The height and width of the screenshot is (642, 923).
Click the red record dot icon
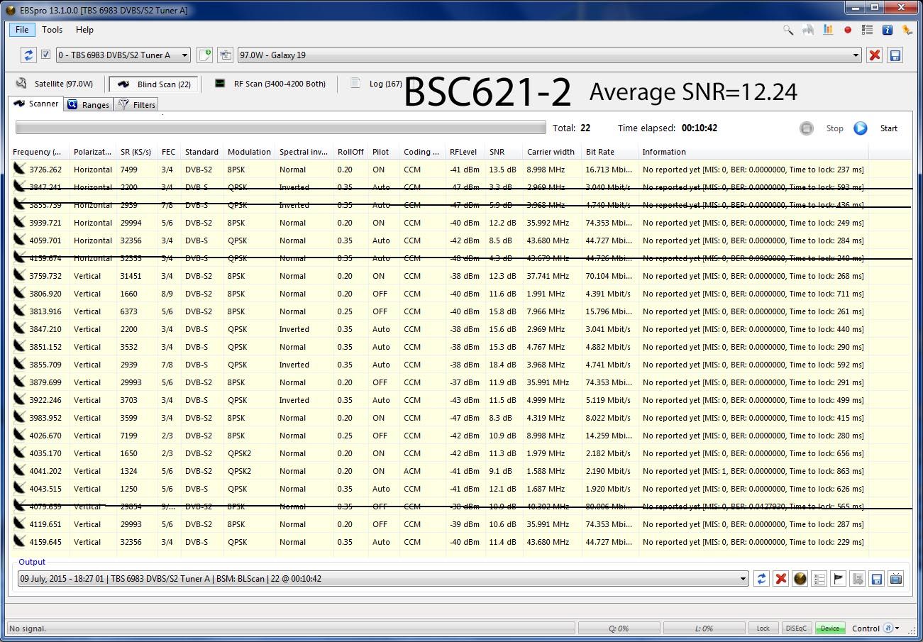847,30
